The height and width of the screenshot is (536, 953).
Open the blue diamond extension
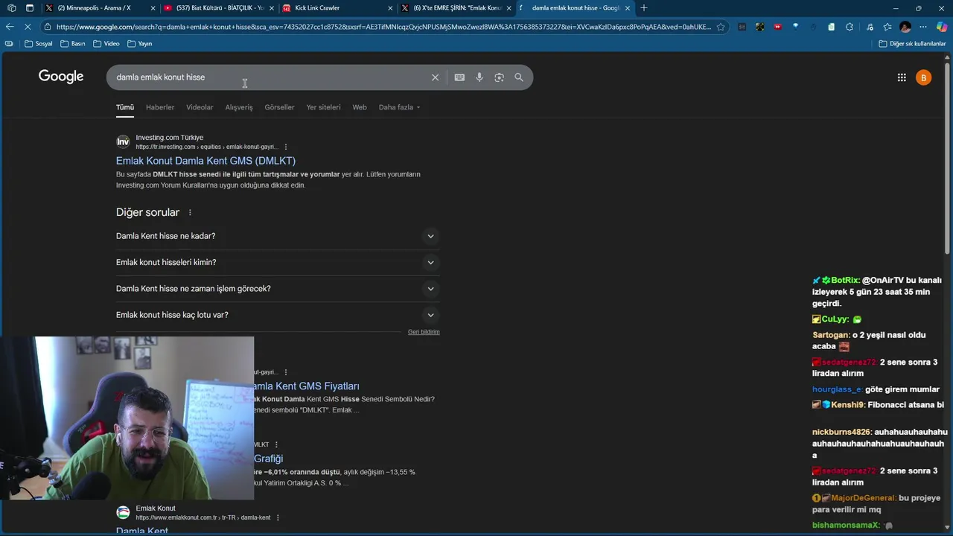click(x=796, y=27)
